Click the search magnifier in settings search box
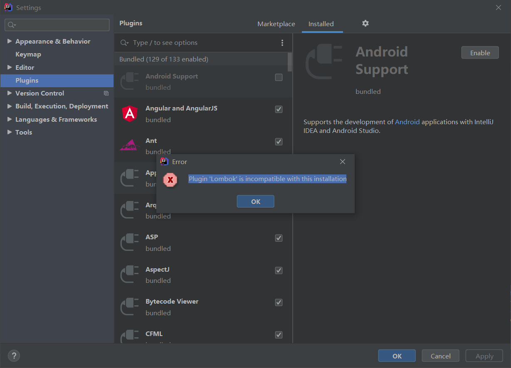 pos(11,25)
